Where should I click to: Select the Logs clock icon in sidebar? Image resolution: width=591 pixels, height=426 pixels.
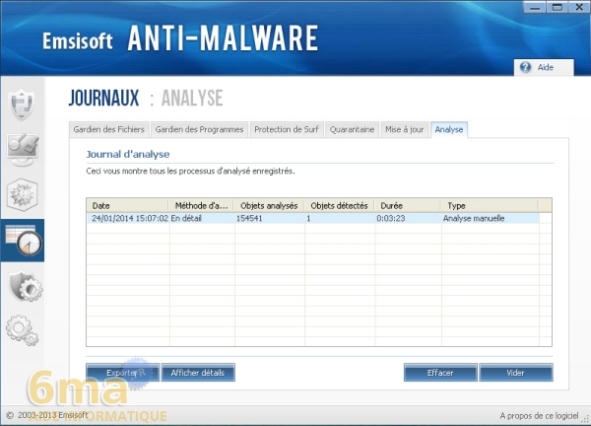coord(23,241)
